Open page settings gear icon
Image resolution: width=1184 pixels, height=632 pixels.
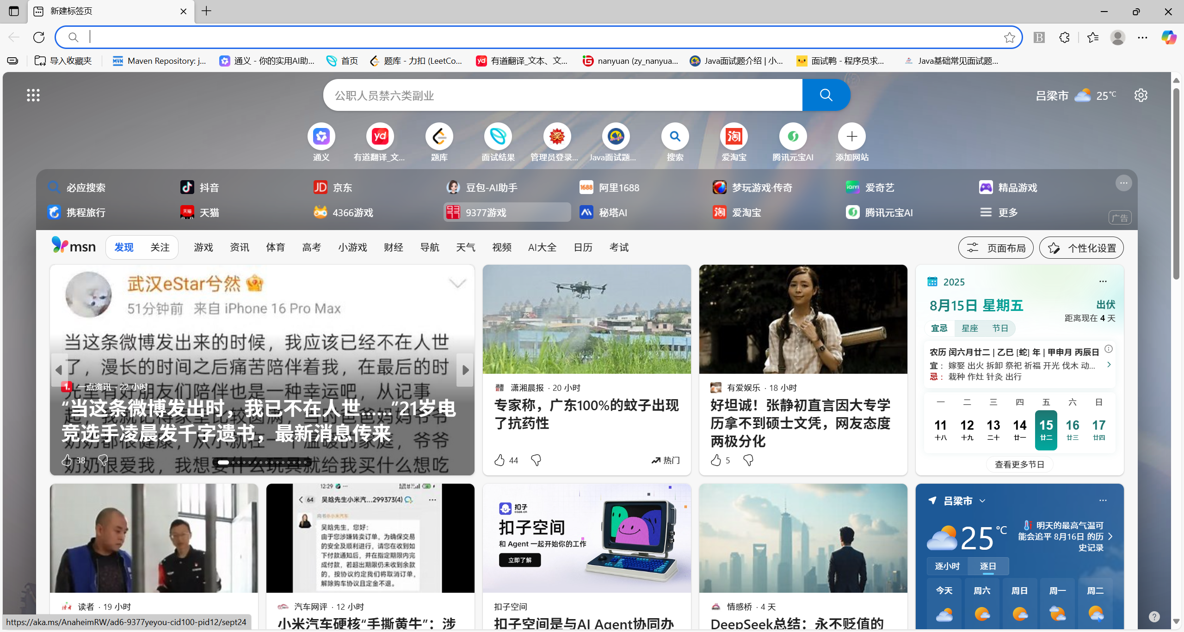click(1141, 95)
